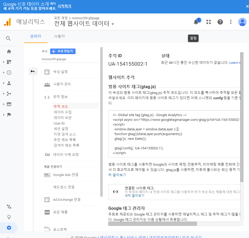
Task: Click the content pane vertical scrollbar
Action: point(242,117)
